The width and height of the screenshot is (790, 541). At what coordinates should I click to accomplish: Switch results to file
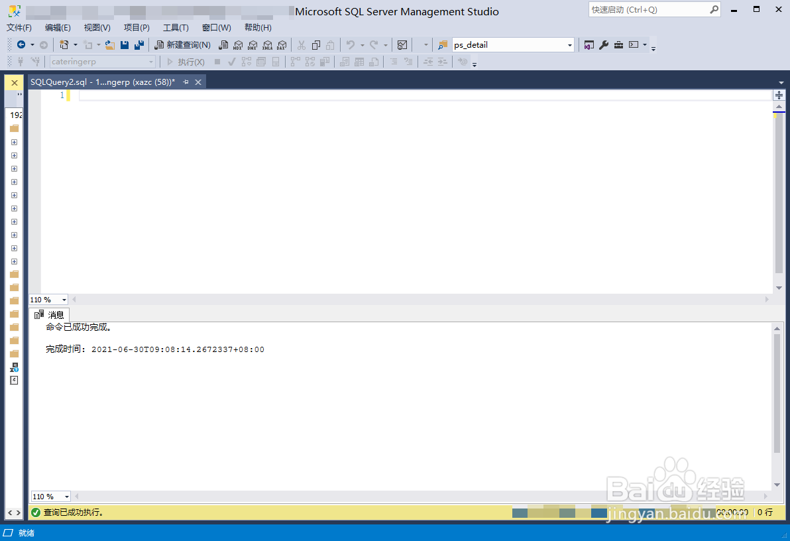click(374, 62)
